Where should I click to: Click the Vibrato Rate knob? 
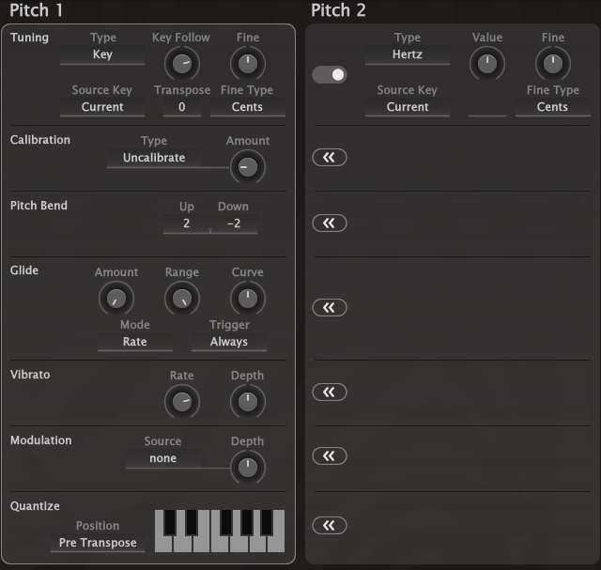click(x=181, y=402)
